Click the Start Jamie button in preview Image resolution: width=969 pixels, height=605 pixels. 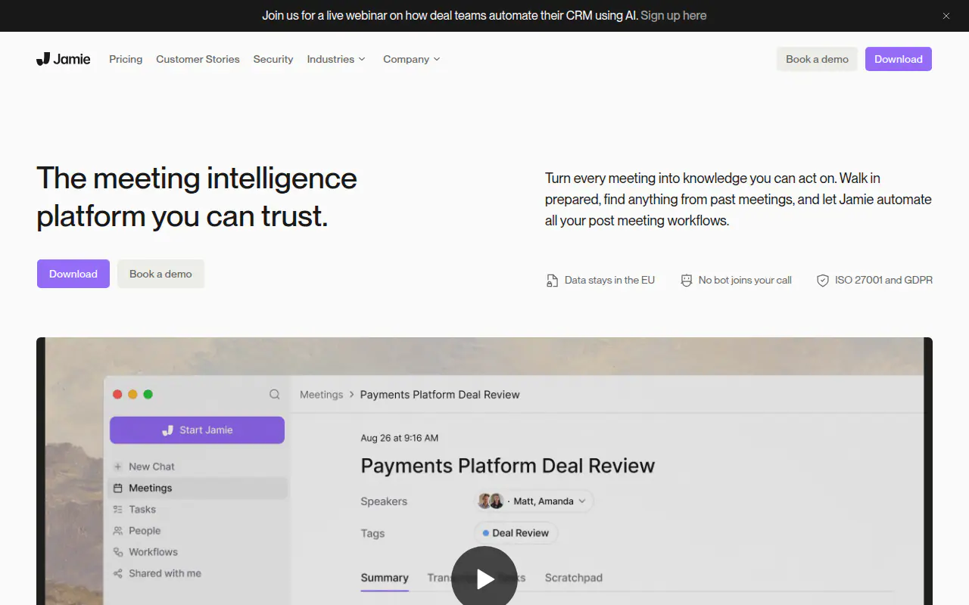pyautogui.click(x=197, y=430)
